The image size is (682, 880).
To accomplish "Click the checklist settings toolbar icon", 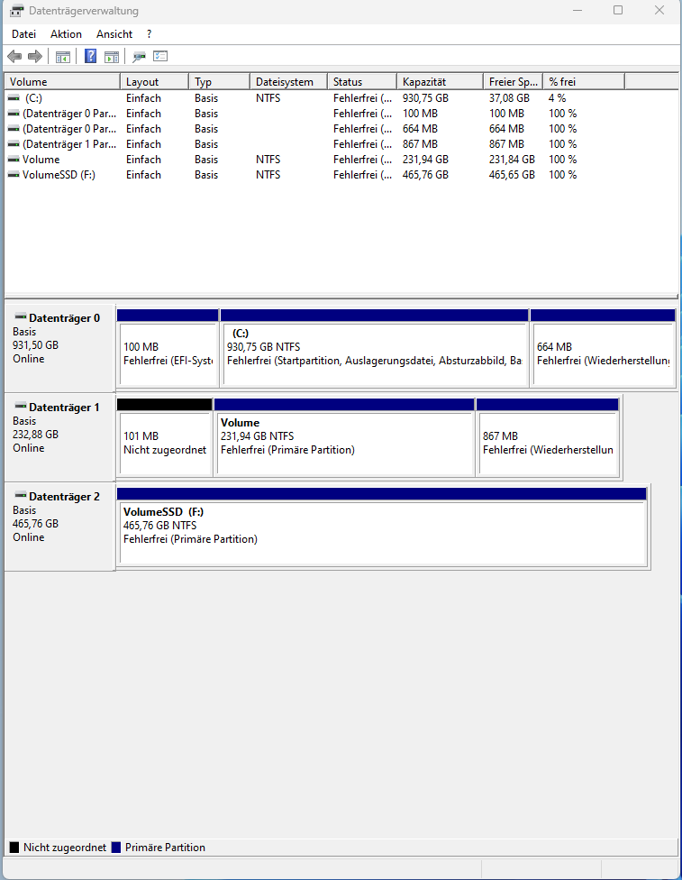I will [x=160, y=56].
